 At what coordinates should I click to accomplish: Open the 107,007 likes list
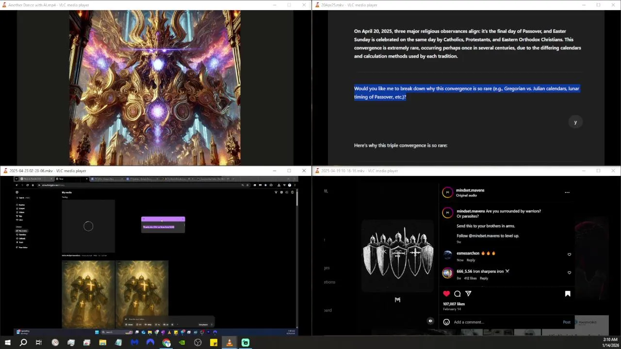click(454, 304)
